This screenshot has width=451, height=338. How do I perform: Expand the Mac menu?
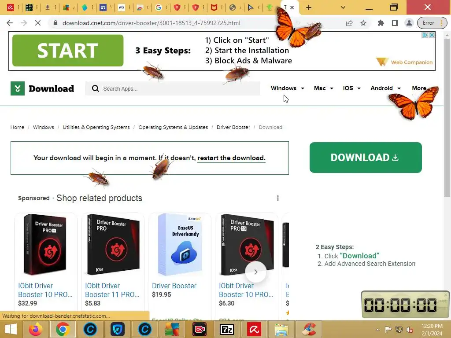tap(324, 88)
